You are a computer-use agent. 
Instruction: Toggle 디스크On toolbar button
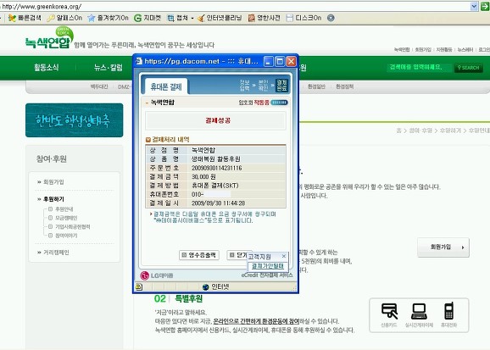[x=303, y=18]
